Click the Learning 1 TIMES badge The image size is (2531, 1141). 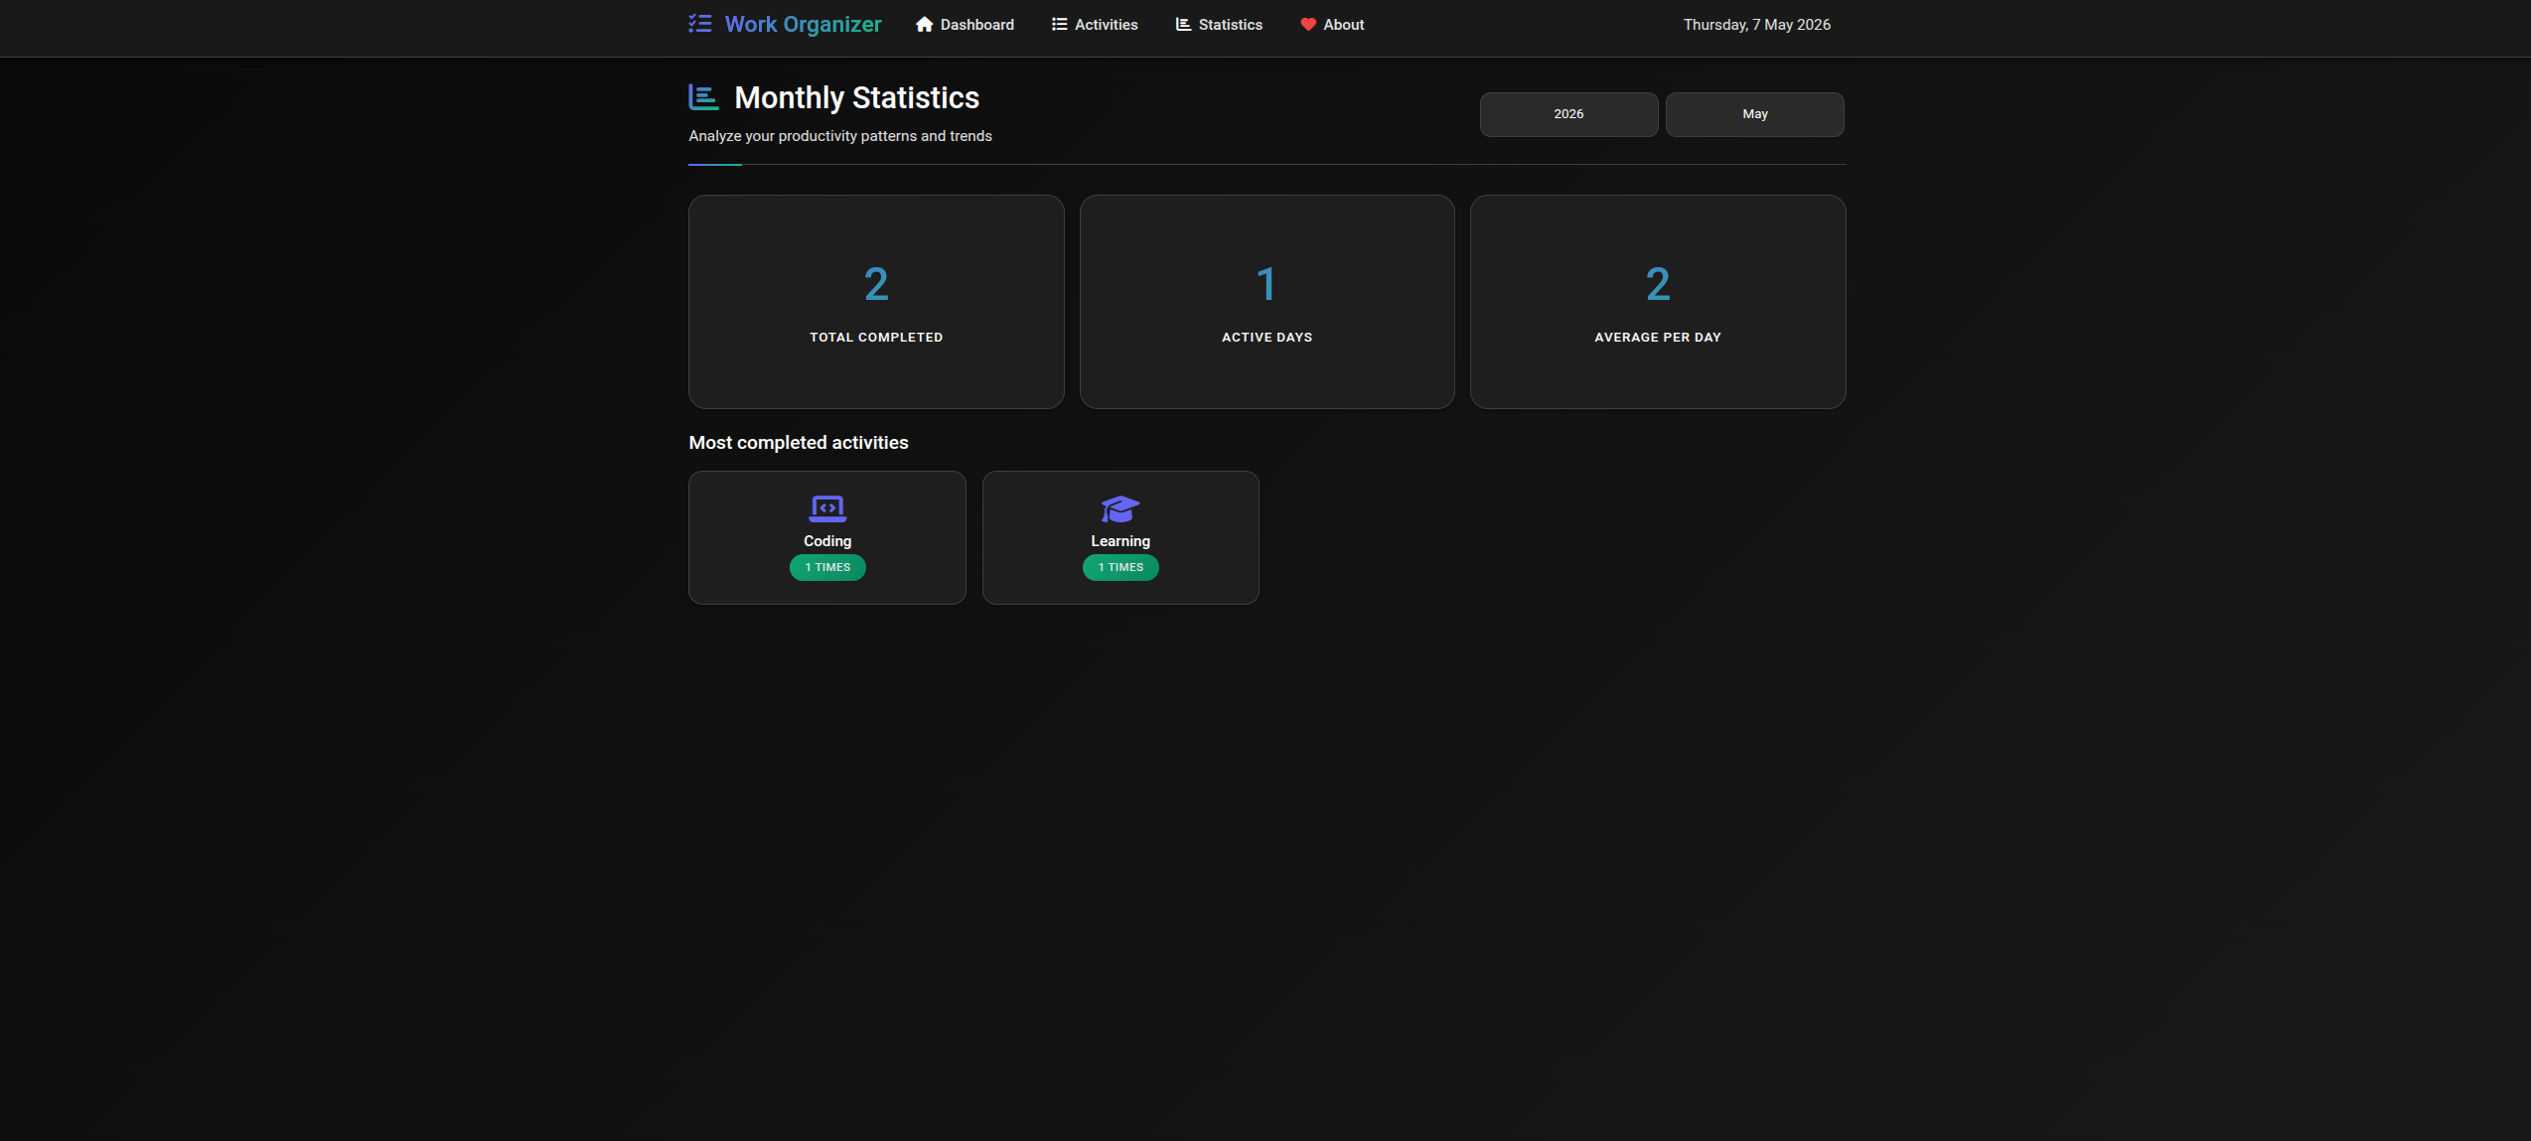coord(1120,567)
